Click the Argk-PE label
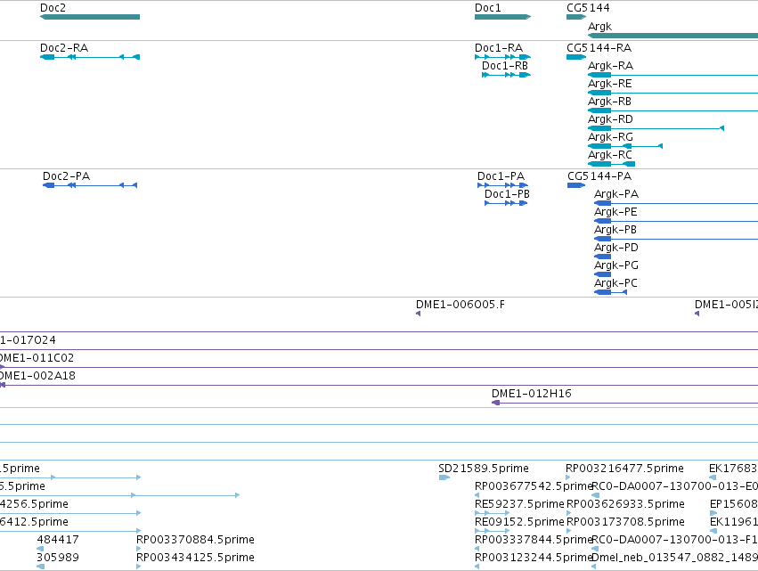The width and height of the screenshot is (758, 571). (615, 212)
